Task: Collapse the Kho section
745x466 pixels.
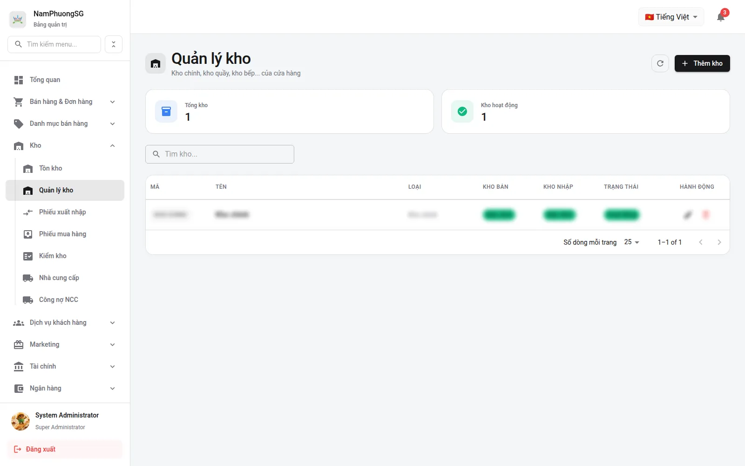Action: tap(65, 145)
